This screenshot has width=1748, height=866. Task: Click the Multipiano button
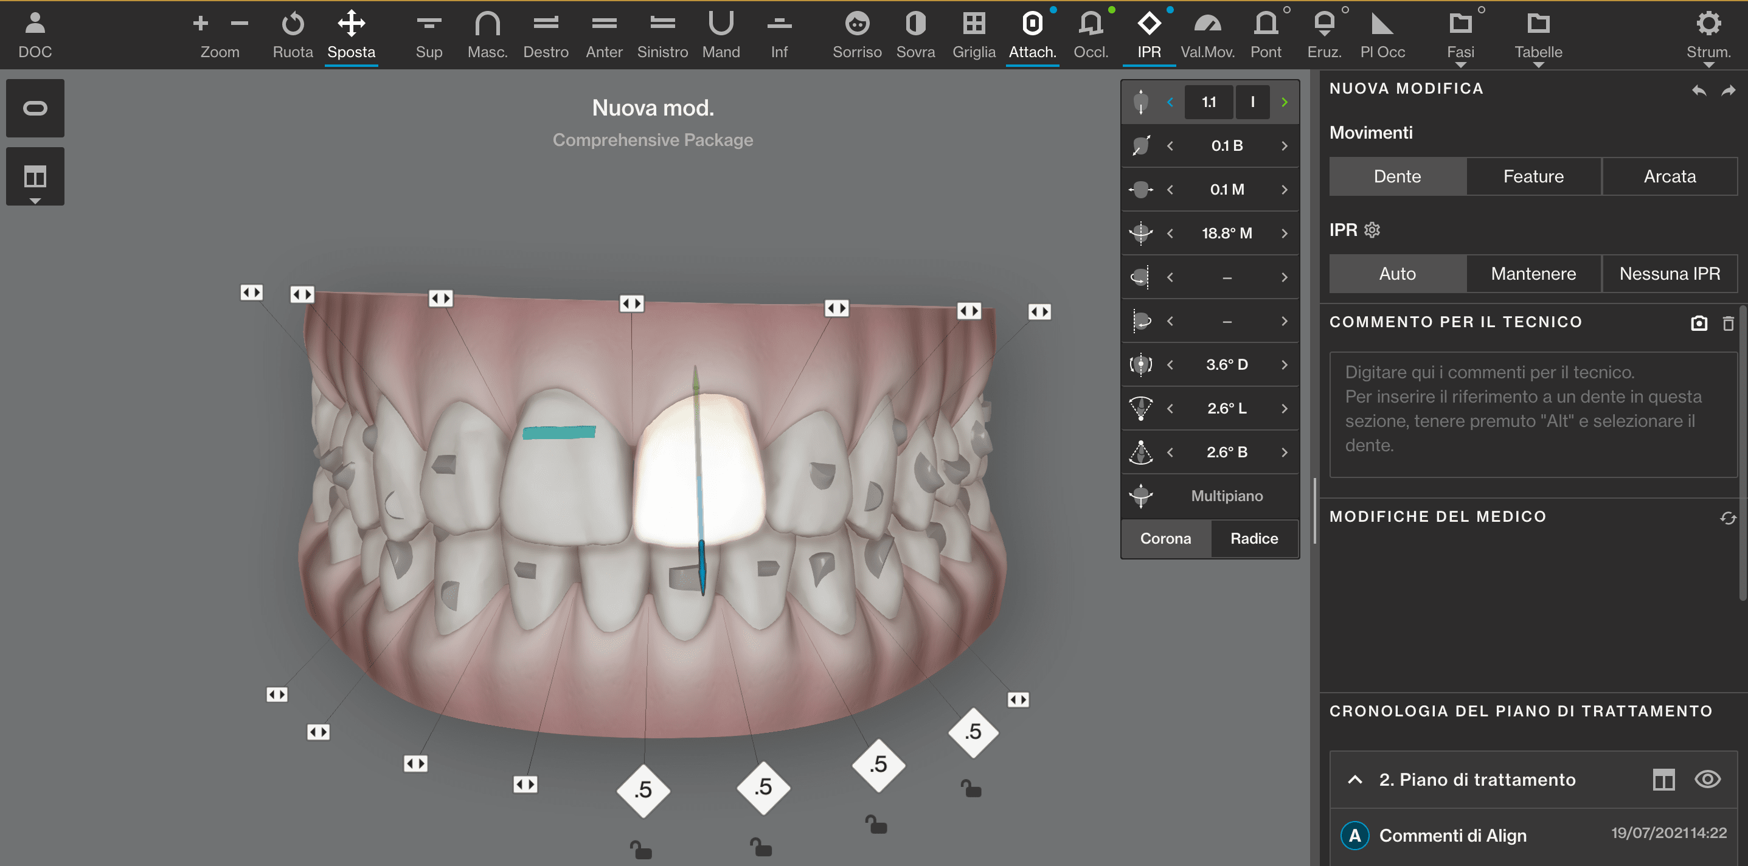coord(1226,496)
